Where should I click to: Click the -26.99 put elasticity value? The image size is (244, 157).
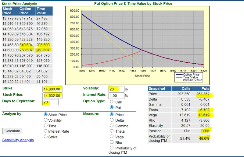click(200, 126)
